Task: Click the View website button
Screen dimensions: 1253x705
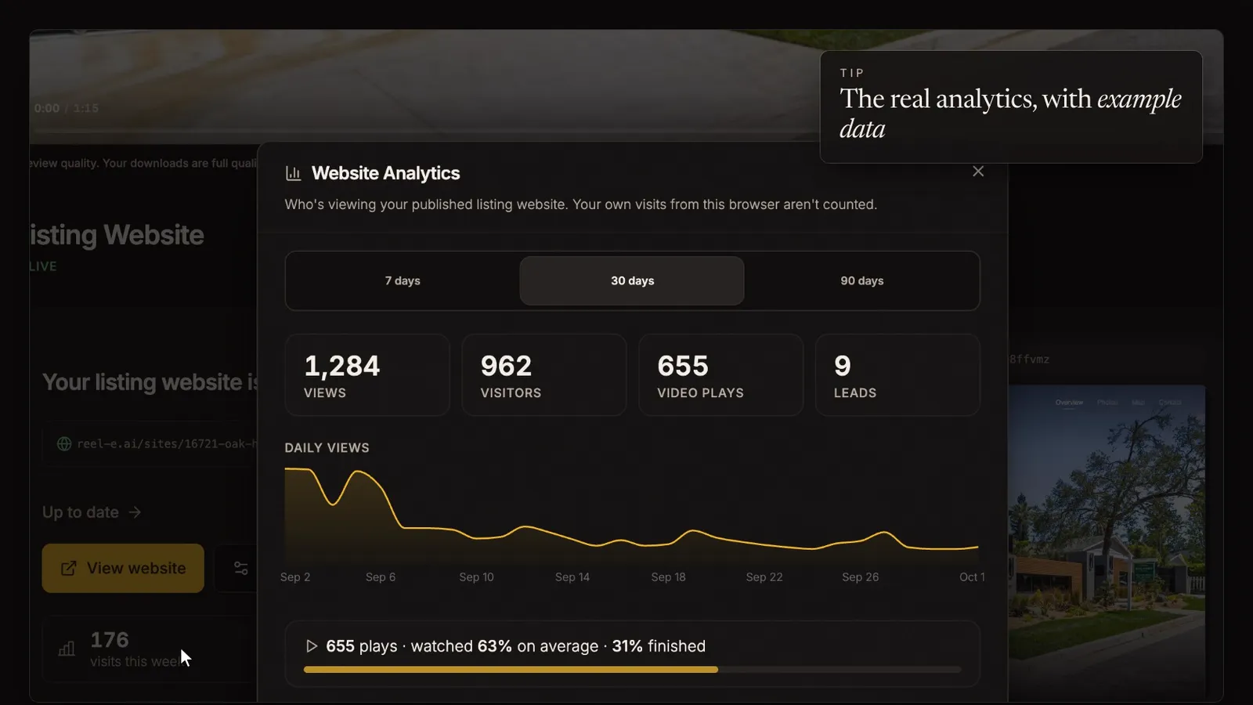Action: (123, 568)
